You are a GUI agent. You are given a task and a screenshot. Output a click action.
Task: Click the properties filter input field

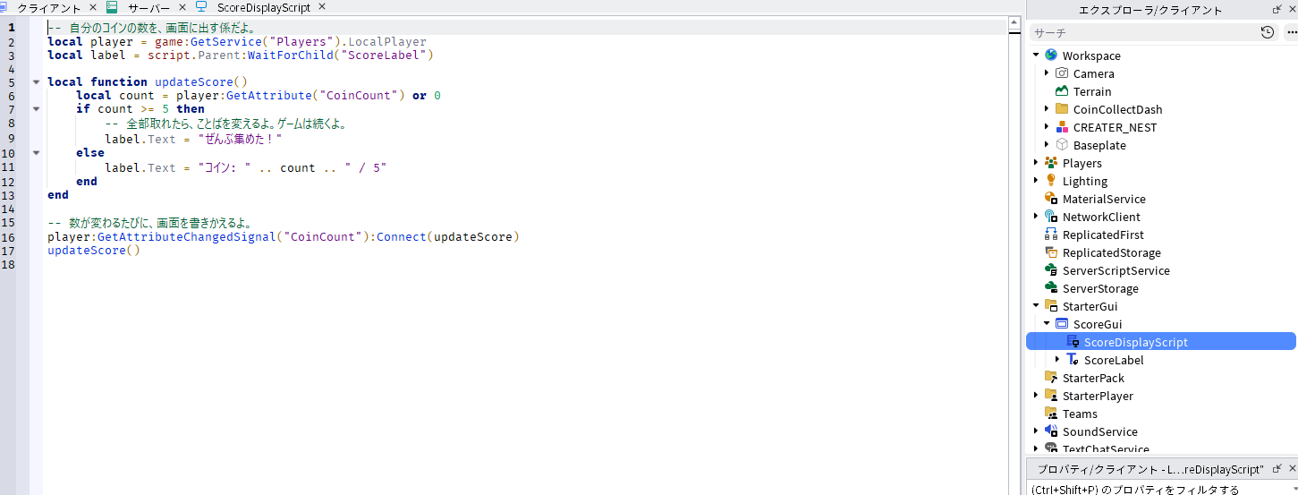1161,489
